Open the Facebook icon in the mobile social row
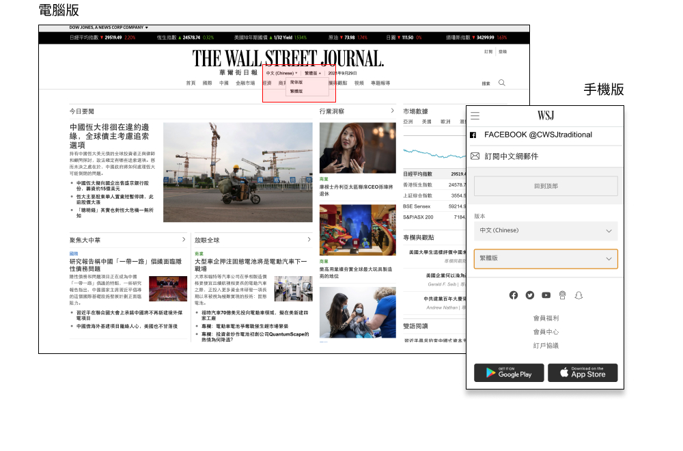 (514, 295)
